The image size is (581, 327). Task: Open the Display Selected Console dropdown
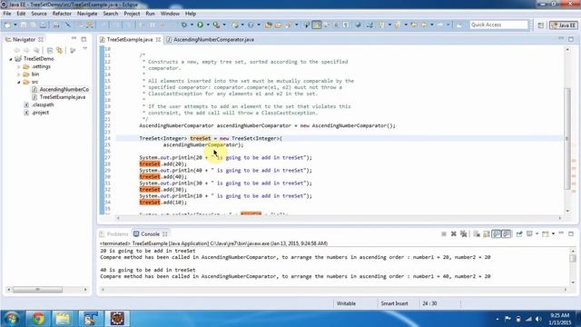pos(537,233)
